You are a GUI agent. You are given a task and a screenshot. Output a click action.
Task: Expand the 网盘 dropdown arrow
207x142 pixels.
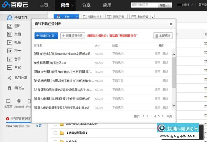(72, 5)
